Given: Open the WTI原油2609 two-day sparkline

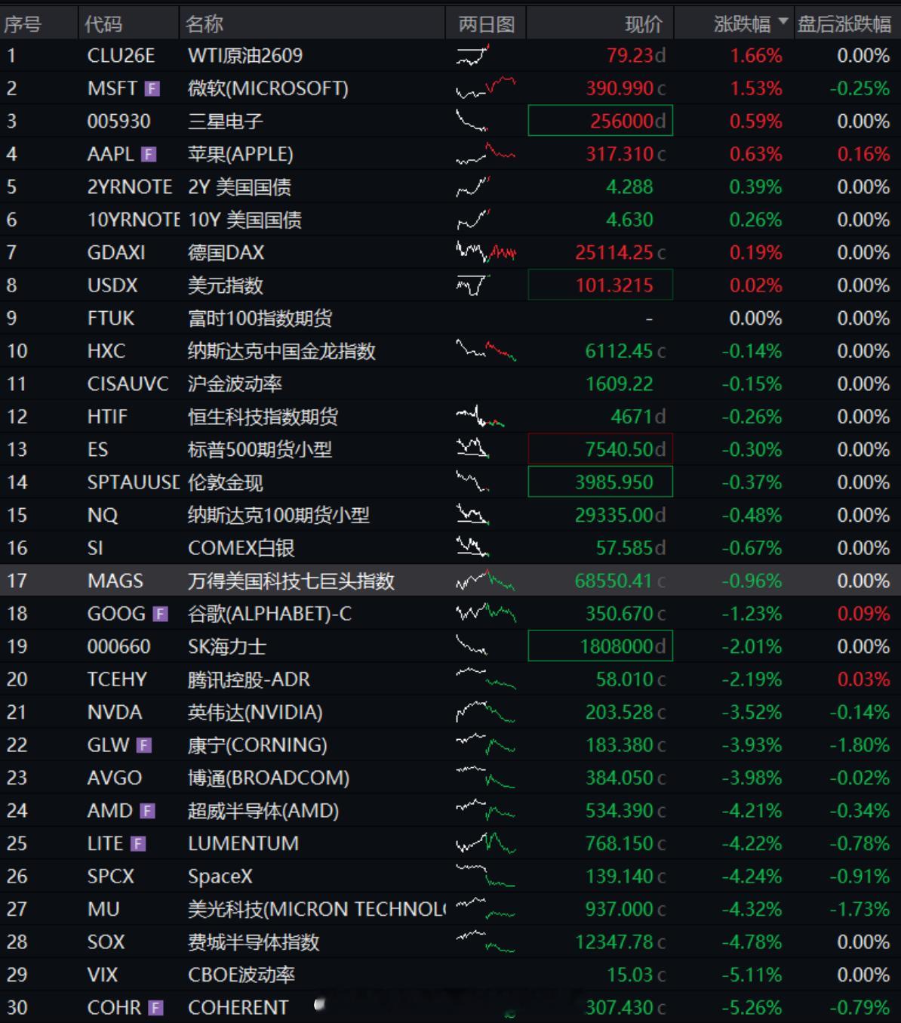Looking at the screenshot, I should [473, 55].
